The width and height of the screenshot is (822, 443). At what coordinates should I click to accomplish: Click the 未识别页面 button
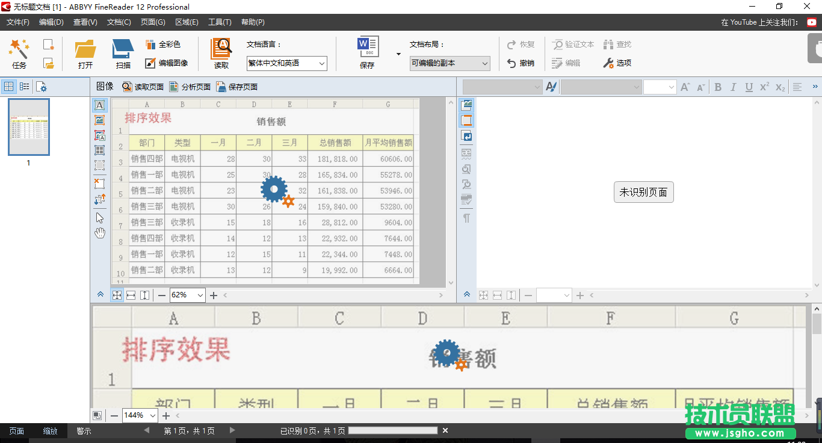pyautogui.click(x=643, y=193)
